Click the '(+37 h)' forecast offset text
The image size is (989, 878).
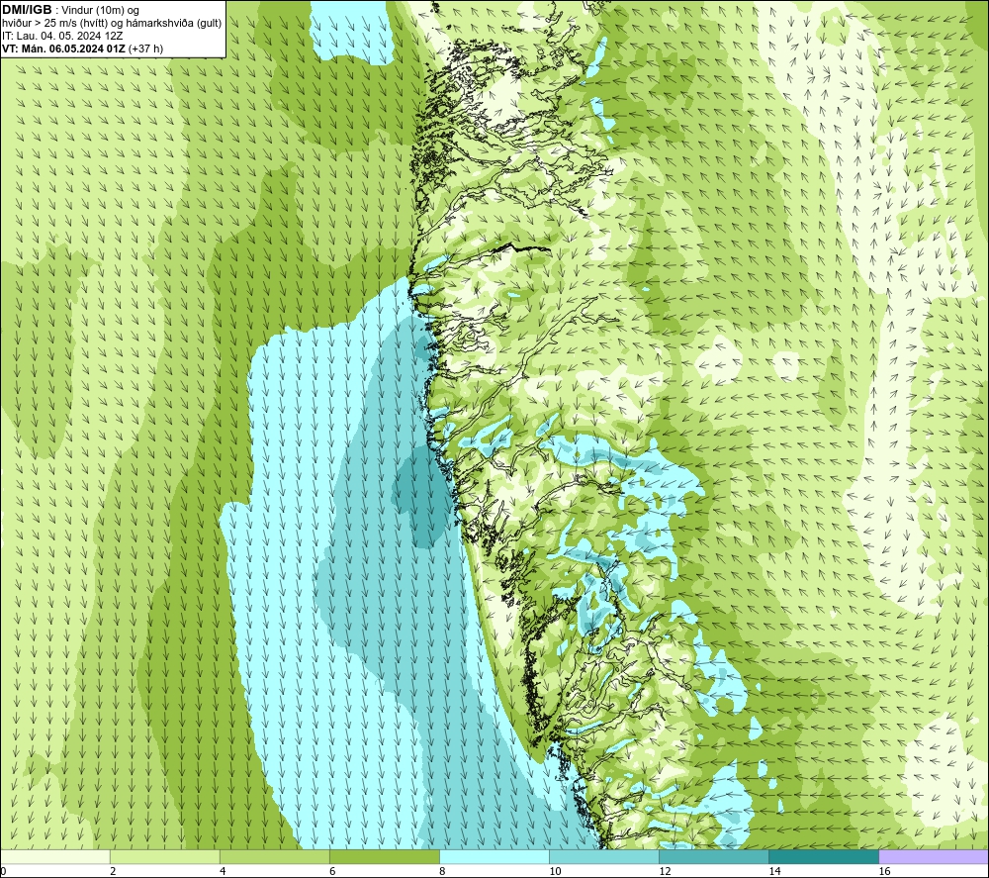pyautogui.click(x=145, y=49)
